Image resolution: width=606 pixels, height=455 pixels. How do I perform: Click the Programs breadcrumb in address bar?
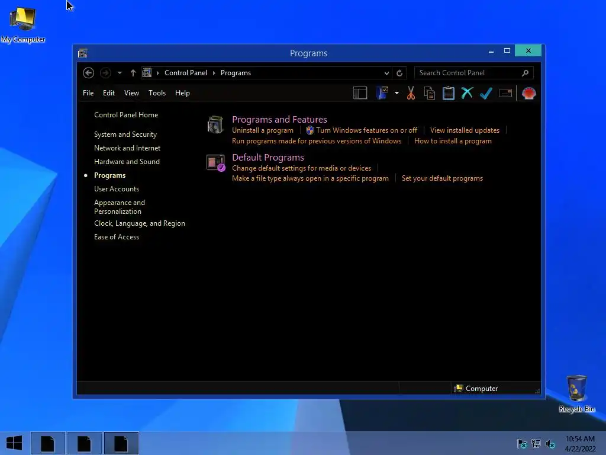236,73
